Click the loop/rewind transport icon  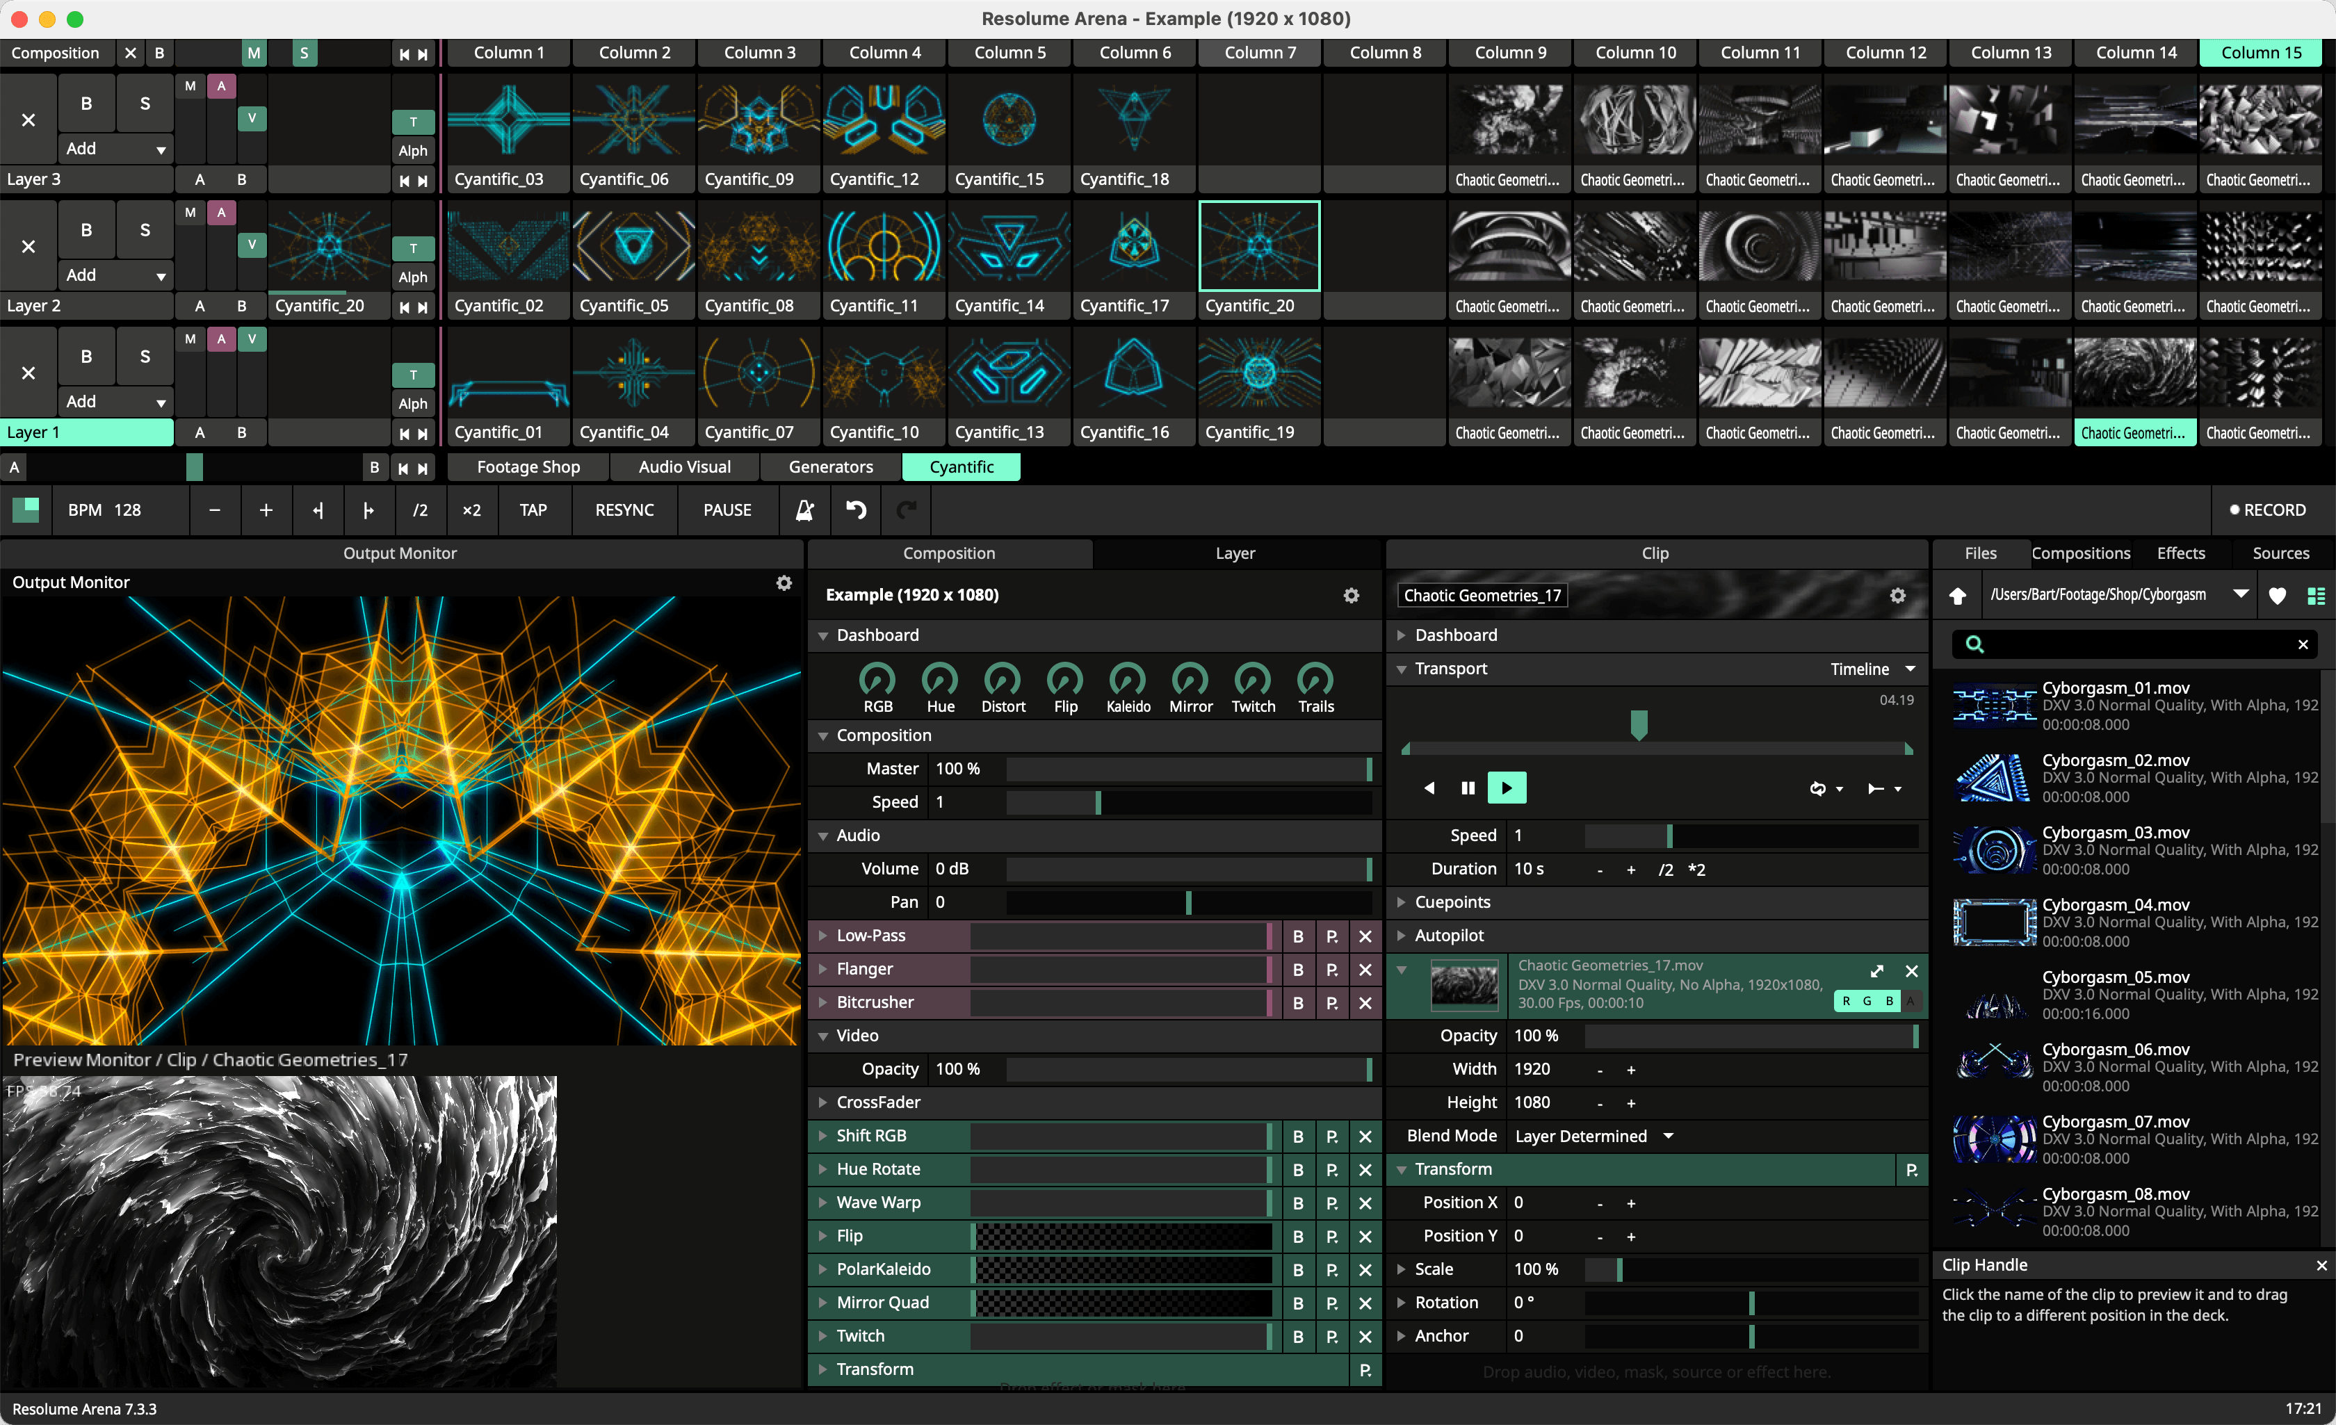[x=1819, y=789]
